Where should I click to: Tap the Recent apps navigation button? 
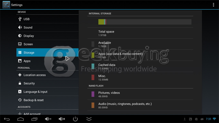(34, 119)
